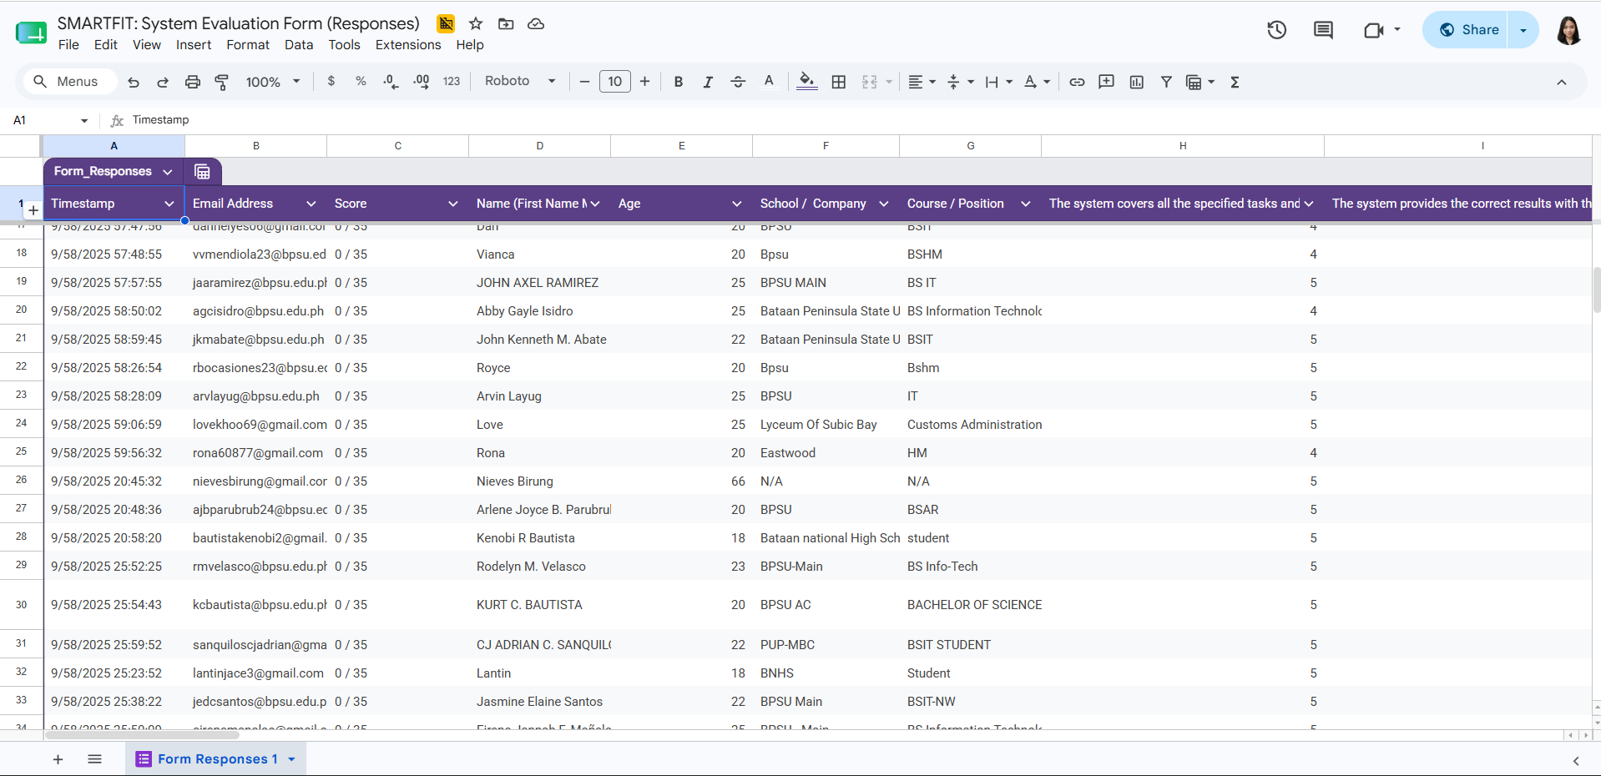Image resolution: width=1601 pixels, height=776 pixels.
Task: Open the Edit menu
Action: tap(105, 45)
